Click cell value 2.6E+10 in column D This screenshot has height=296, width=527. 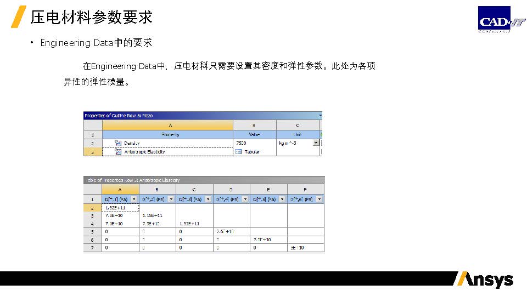[x=225, y=231]
